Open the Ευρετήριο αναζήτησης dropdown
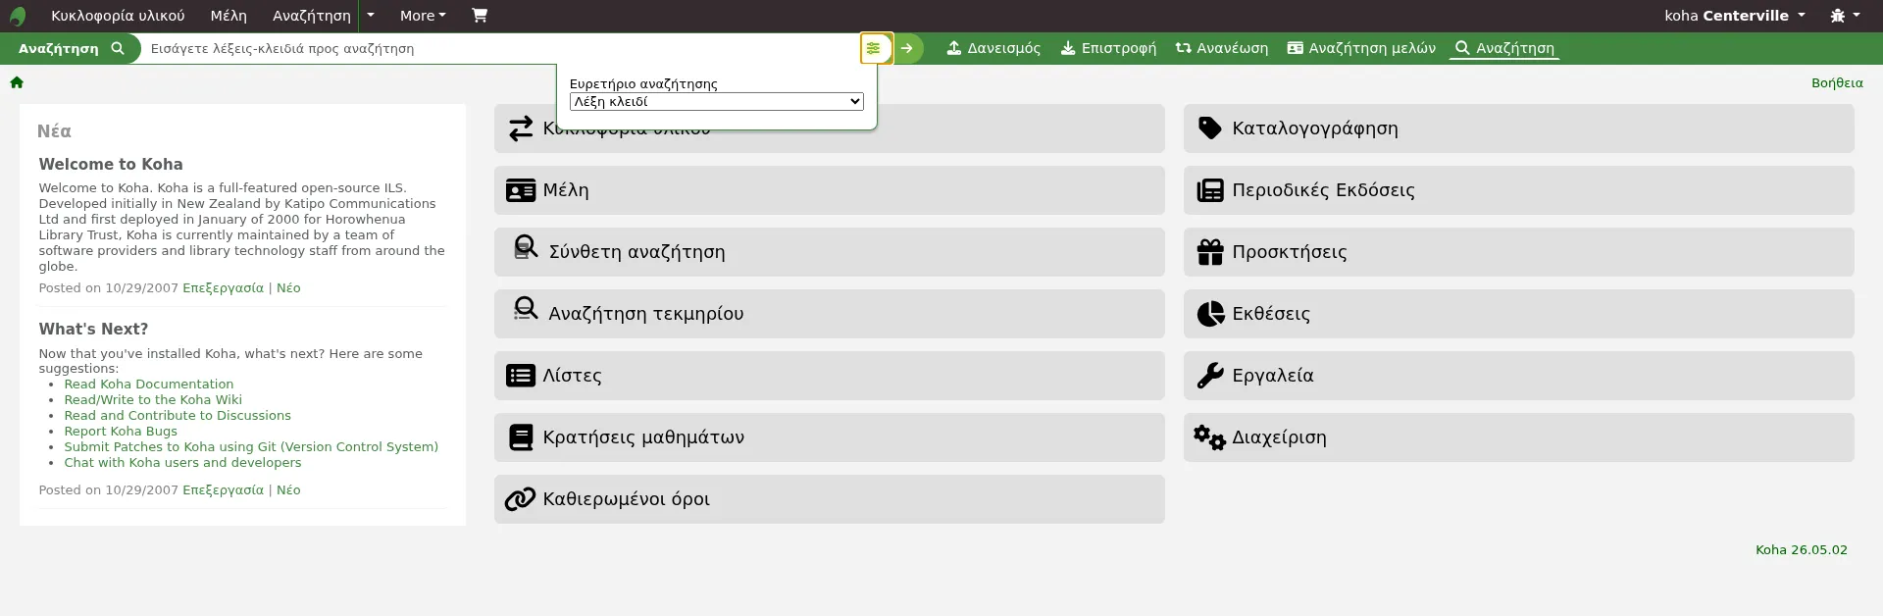Viewport: 1883px width, 616px height. click(717, 101)
